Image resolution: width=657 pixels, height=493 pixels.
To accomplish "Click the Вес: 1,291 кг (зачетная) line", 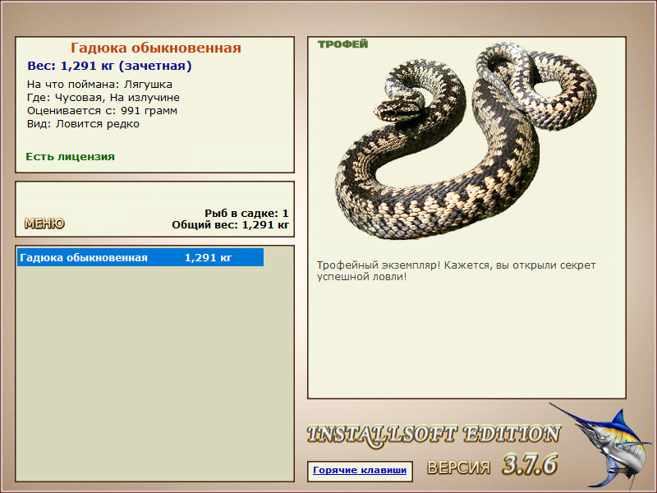I will 109,66.
